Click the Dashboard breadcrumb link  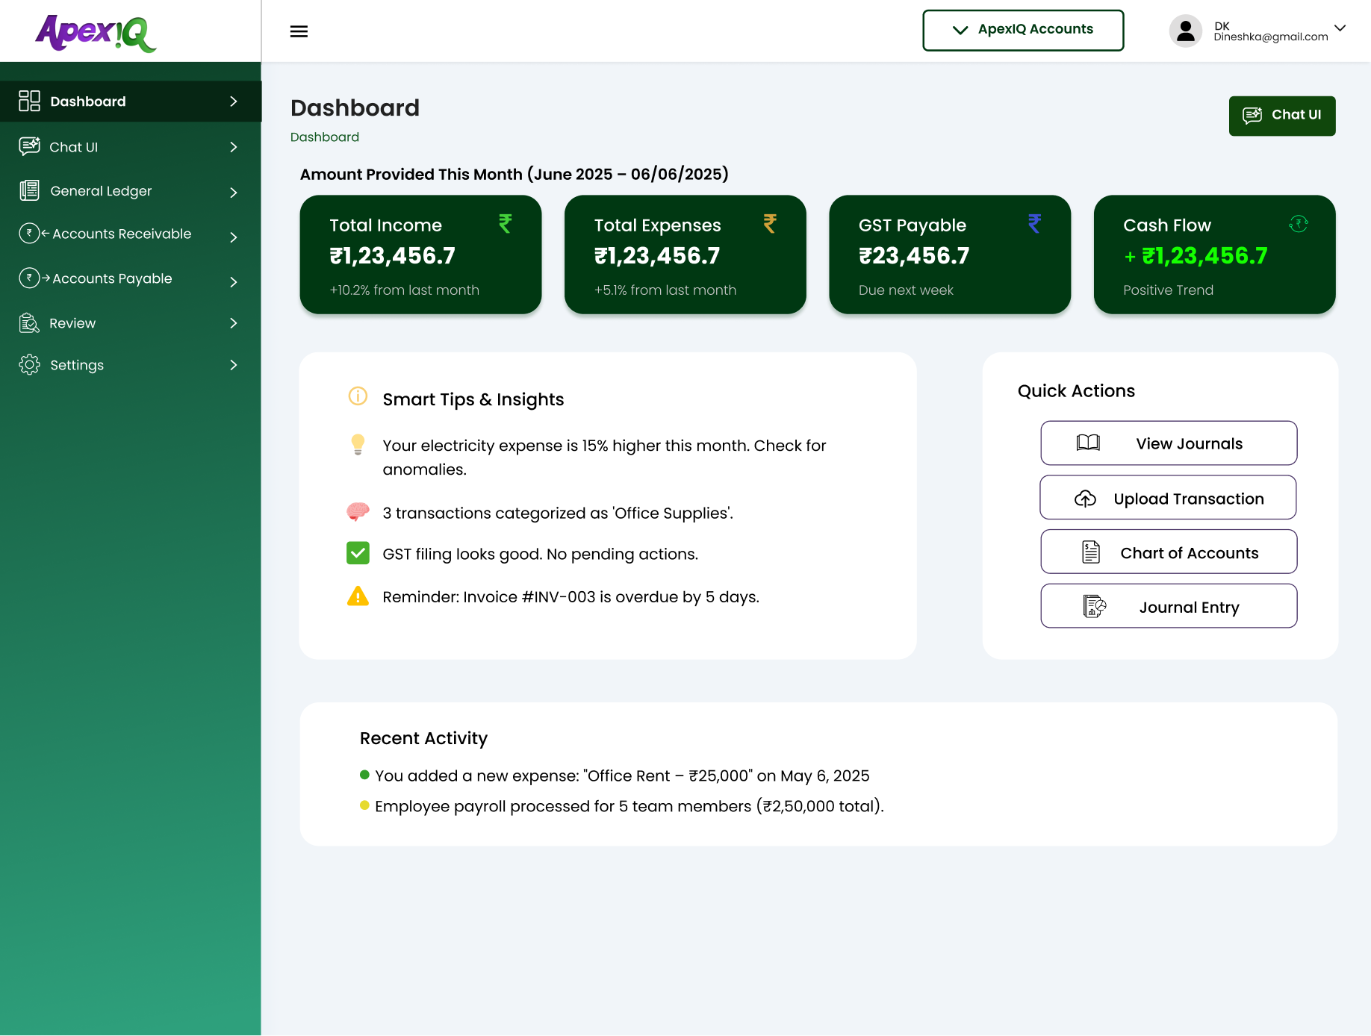[x=324, y=137]
